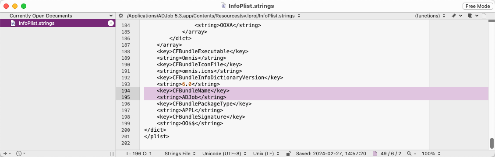
Task: Click the document statistics page icon
Action: (375, 154)
